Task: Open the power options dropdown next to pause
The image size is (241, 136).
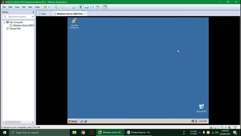Action: click(49, 7)
